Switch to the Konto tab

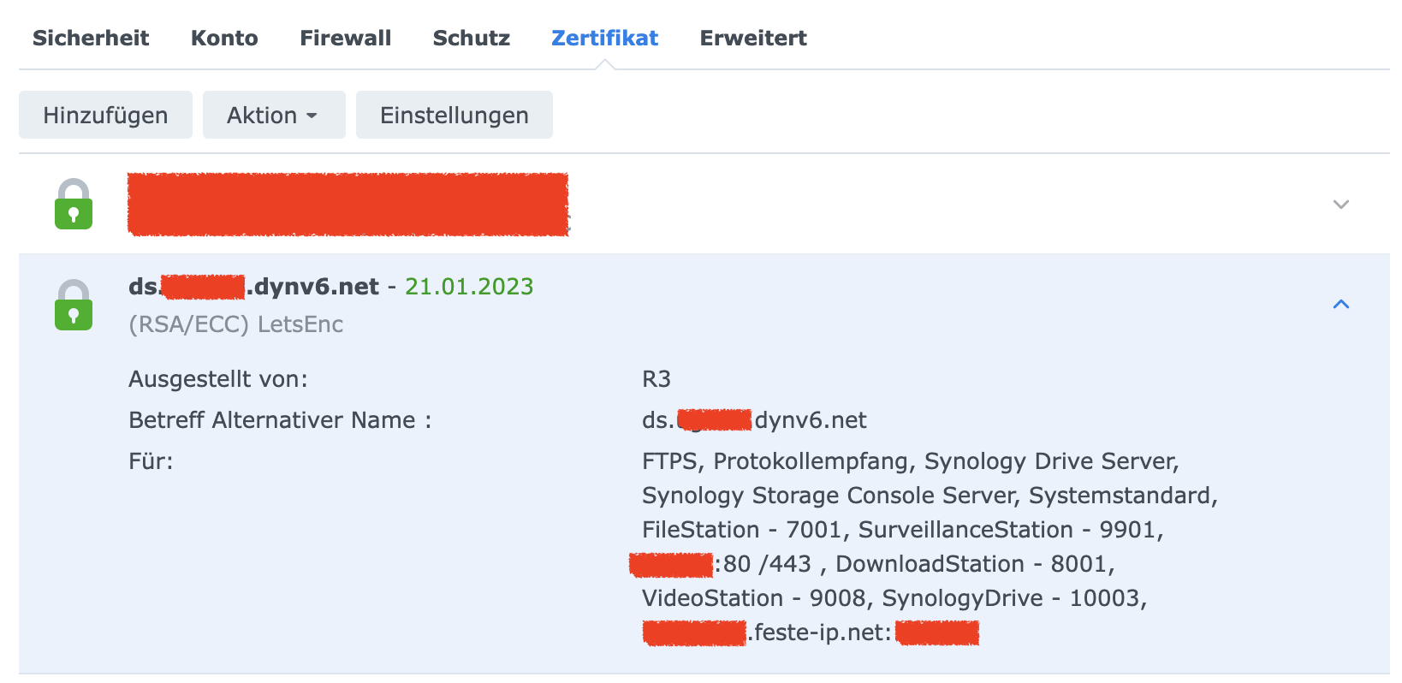click(x=224, y=39)
